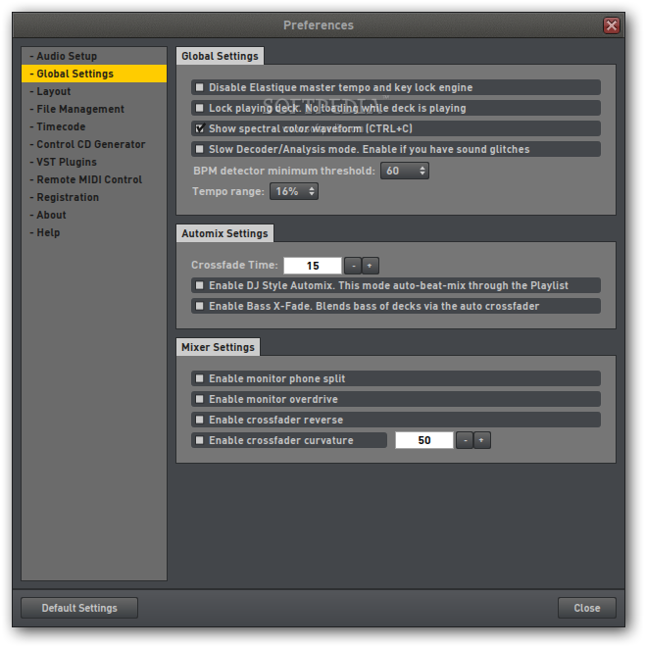Click the Automix Settings section tab

click(224, 233)
